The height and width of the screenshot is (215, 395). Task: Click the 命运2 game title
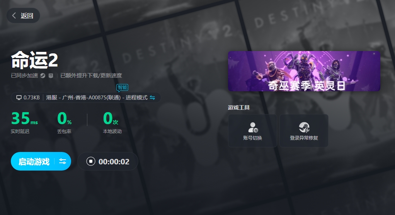coord(34,60)
